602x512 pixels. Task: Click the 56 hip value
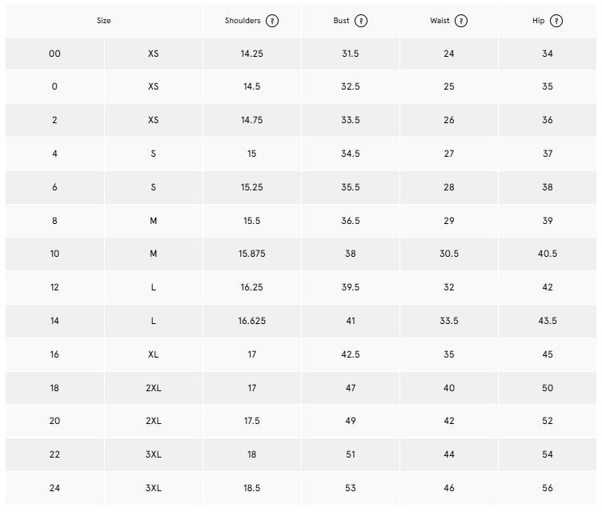tap(548, 488)
